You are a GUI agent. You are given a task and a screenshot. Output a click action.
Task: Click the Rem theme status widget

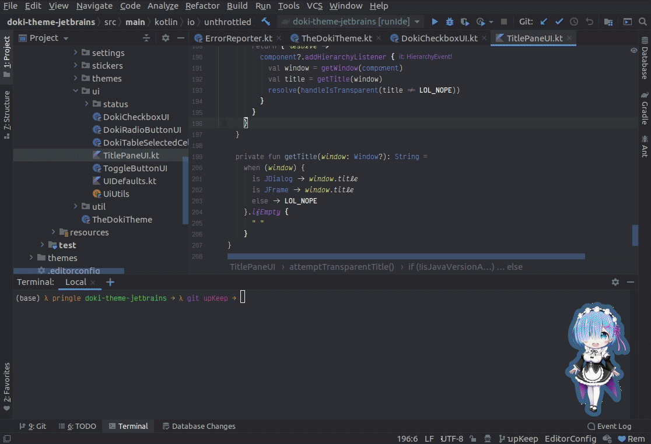pos(632,439)
